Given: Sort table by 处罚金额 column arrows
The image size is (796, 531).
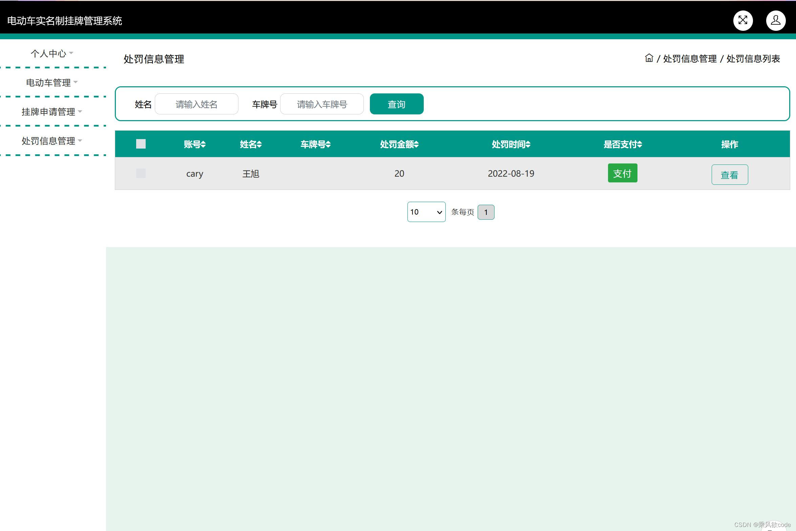Looking at the screenshot, I should click(x=416, y=145).
